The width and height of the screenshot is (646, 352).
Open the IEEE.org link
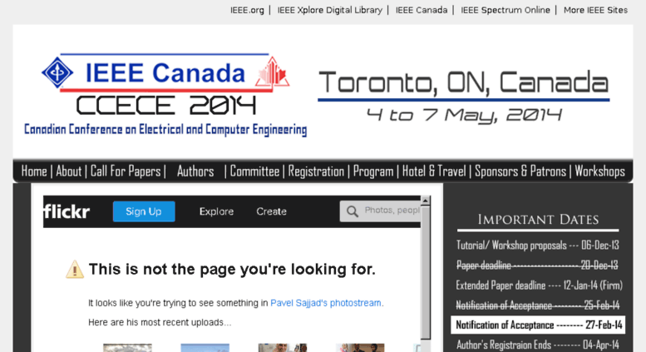pos(247,10)
